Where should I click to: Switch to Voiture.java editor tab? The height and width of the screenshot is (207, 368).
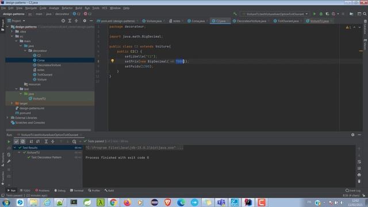click(x=154, y=21)
